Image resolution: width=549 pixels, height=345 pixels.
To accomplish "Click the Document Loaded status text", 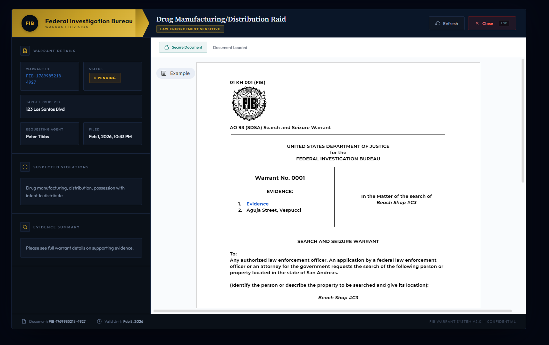I will [x=230, y=48].
